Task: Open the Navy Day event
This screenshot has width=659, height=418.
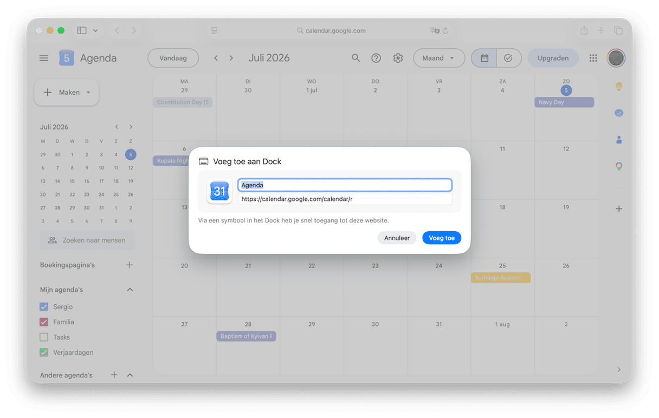Action: coord(564,102)
